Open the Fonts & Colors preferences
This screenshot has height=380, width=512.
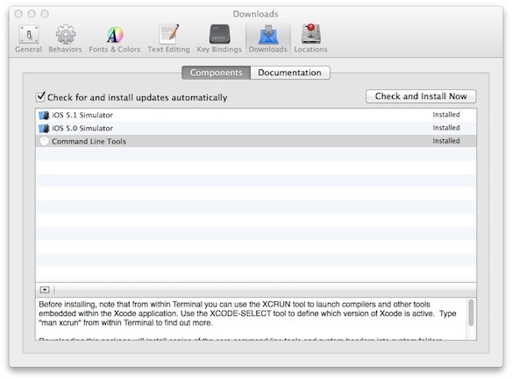[x=114, y=39]
